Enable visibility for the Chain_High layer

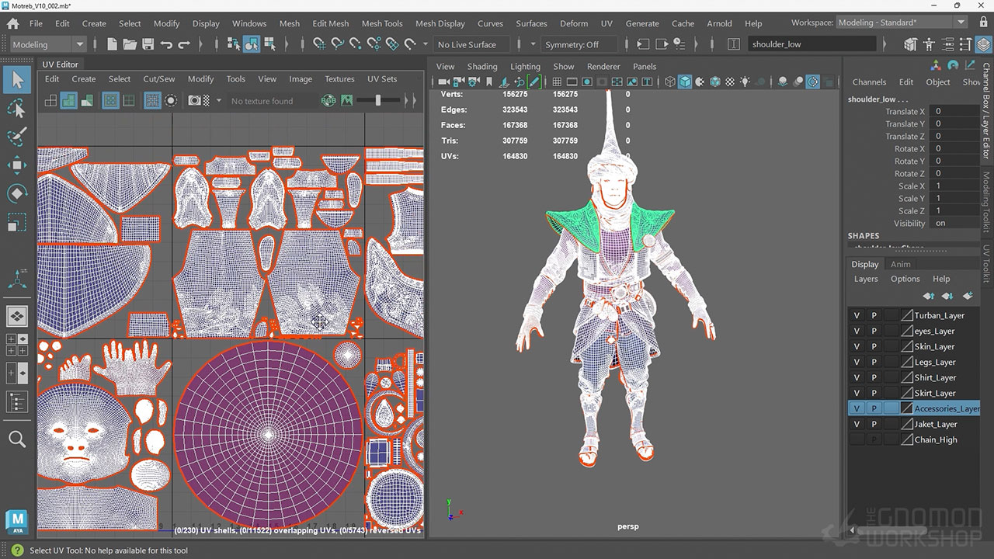[857, 440]
